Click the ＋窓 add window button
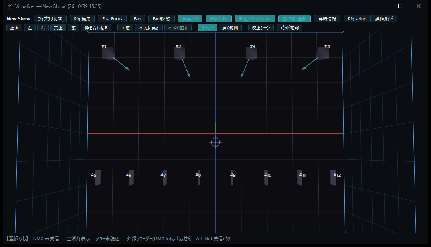The height and width of the screenshot is (247, 431). 125,28
